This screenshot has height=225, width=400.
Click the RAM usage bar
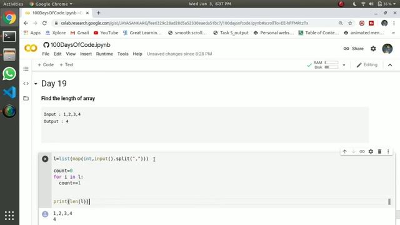pyautogui.click(x=331, y=62)
